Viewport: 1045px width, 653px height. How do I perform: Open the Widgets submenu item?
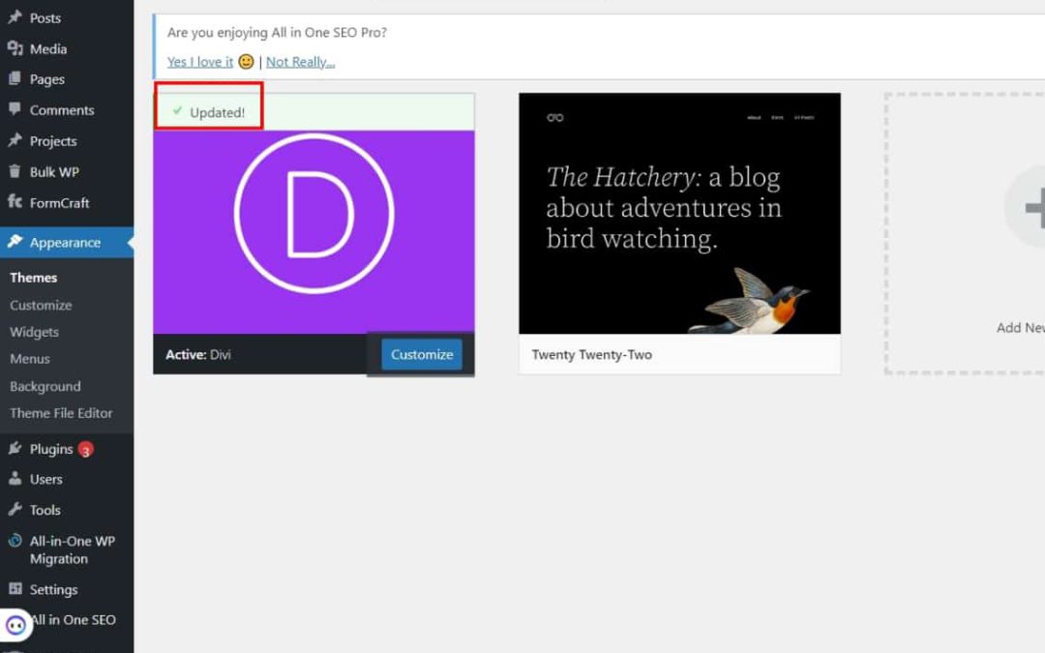tap(34, 331)
